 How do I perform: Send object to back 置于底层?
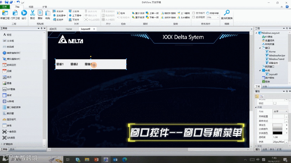click(x=138, y=17)
